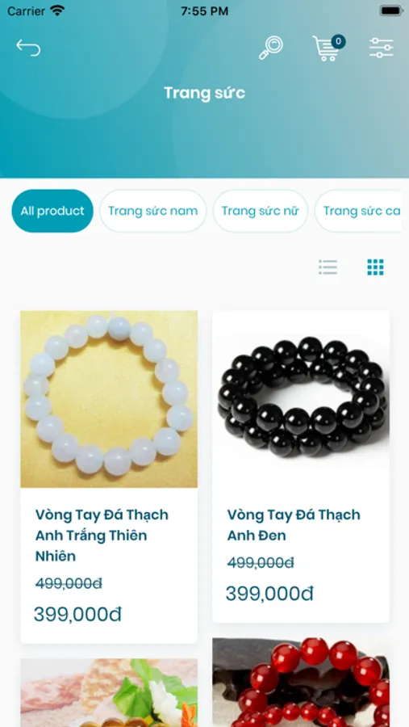Tap the Trang sức page title
The height and width of the screenshot is (727, 409).
(x=204, y=93)
